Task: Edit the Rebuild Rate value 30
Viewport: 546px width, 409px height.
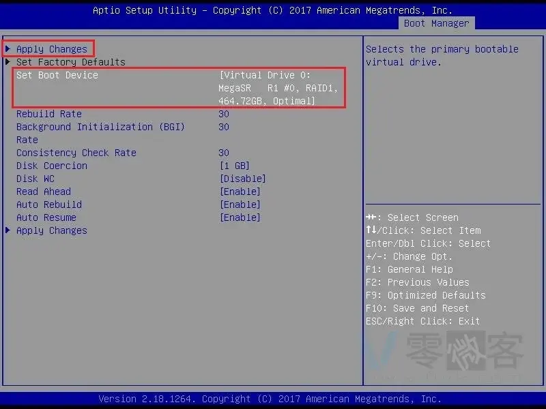Action: tap(224, 114)
